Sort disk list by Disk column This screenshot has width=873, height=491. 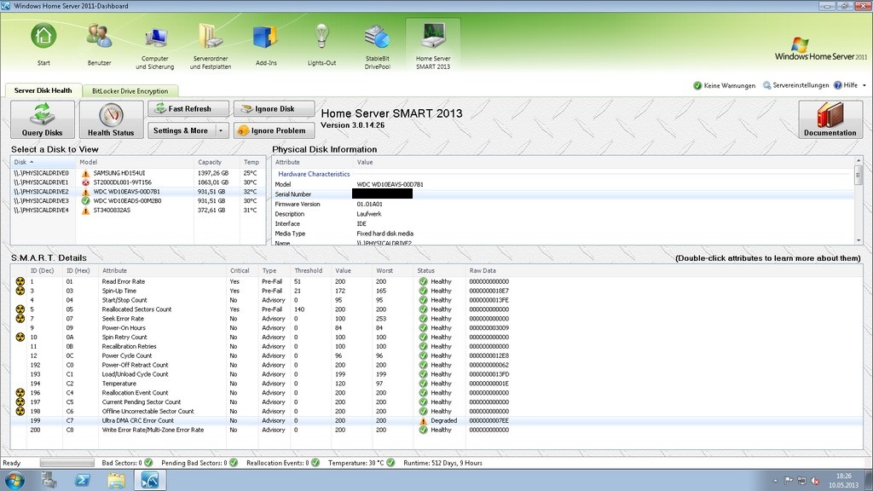43,162
